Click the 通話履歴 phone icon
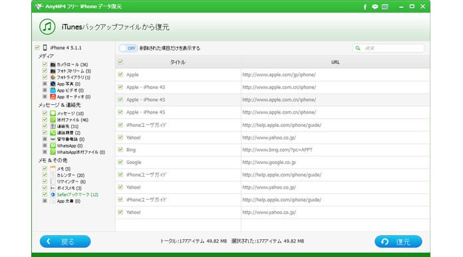This screenshot has width=463, height=257. [x=53, y=133]
